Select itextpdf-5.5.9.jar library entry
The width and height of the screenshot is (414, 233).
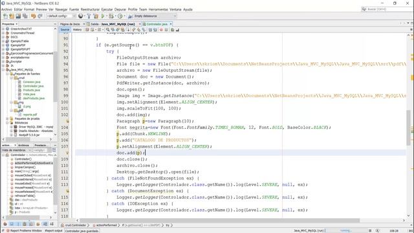(29, 135)
